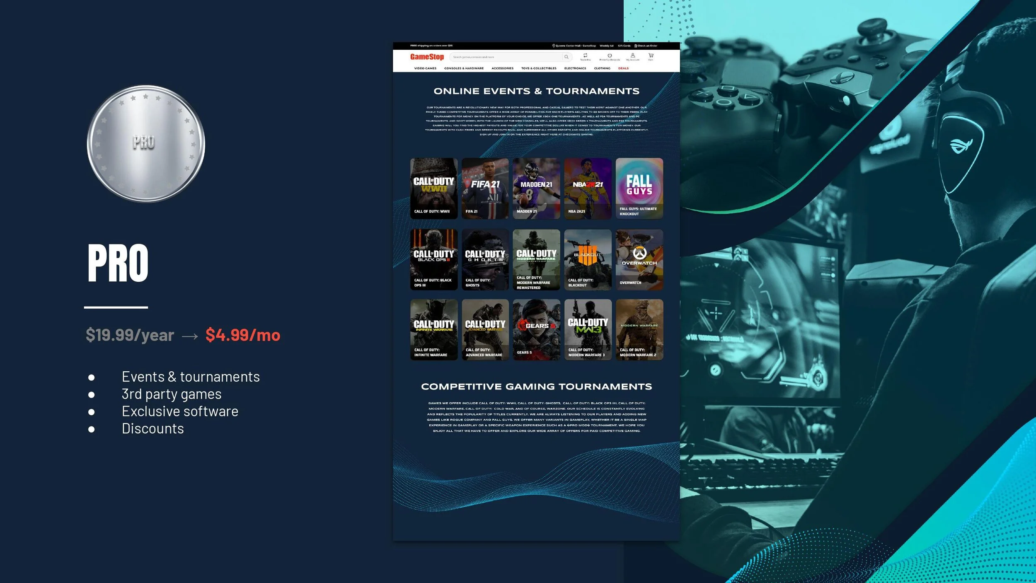Image resolution: width=1036 pixels, height=583 pixels.
Task: Open the Trade-Ins icon
Action: 585,56
